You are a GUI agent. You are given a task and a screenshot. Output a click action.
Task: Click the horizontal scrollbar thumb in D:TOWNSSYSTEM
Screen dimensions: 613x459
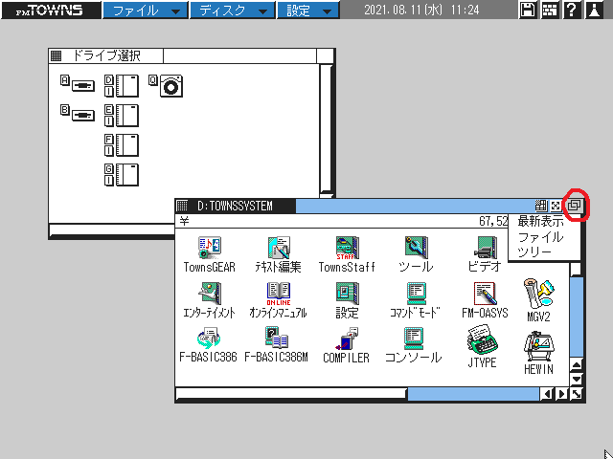tap(291, 394)
